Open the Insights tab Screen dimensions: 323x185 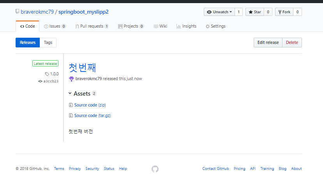click(186, 26)
